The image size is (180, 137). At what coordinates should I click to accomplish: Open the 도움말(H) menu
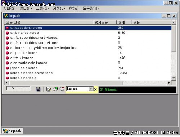[x=91, y=8]
